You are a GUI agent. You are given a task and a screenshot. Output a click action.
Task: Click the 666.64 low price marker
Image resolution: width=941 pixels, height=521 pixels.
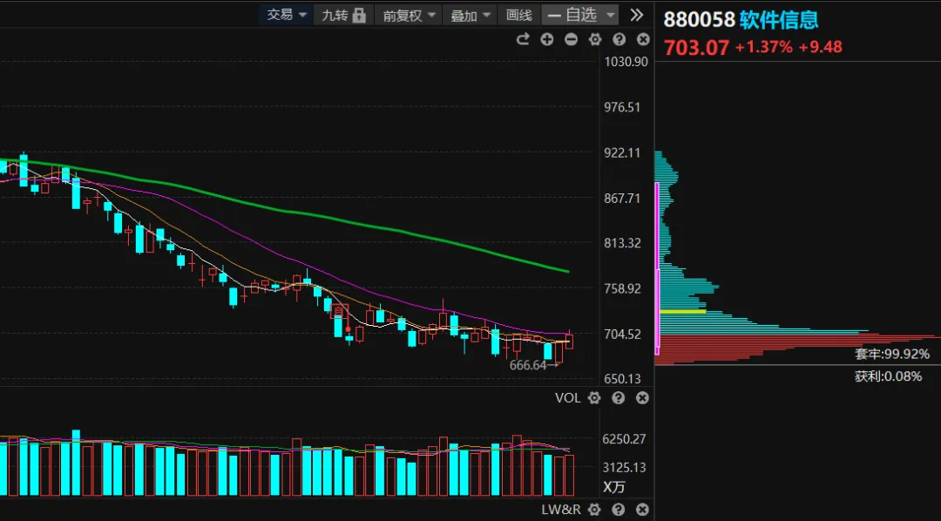(x=528, y=365)
